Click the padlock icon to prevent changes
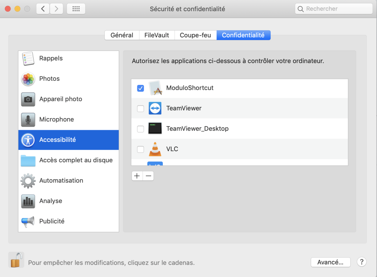This screenshot has height=277, width=377. point(16,260)
